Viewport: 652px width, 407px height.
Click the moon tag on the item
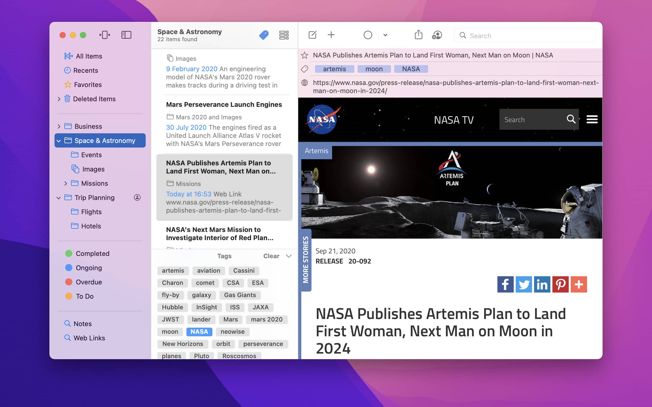point(374,69)
